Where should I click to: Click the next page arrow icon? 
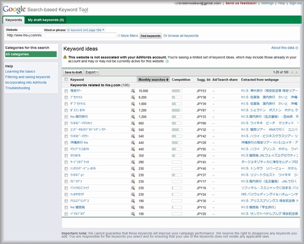[x=297, y=72]
